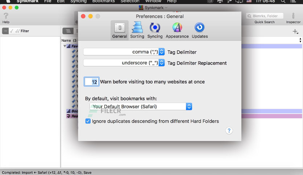Open the Syncing menu

[x=78, y=1]
